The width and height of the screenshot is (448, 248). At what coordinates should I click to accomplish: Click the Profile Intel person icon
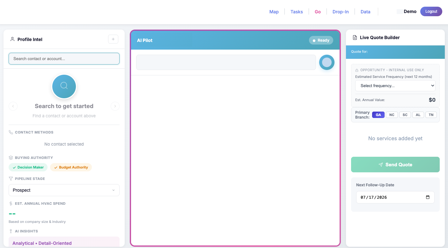(x=12, y=39)
